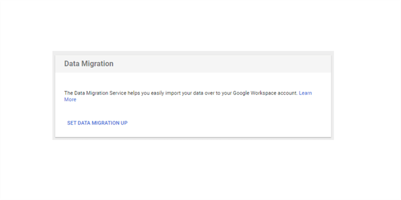Click the Data Migration card heading
The image size is (401, 200).
pos(89,64)
